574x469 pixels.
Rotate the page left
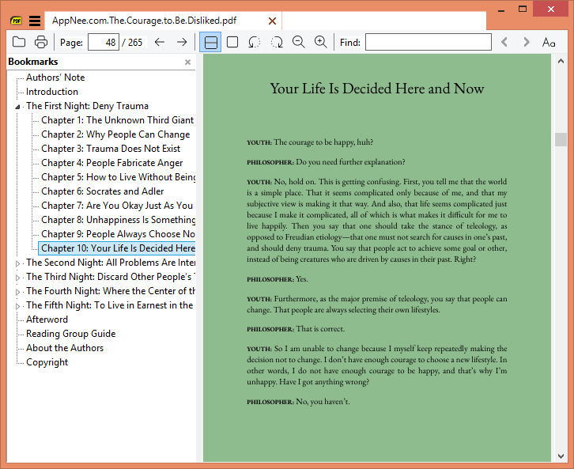pos(255,42)
